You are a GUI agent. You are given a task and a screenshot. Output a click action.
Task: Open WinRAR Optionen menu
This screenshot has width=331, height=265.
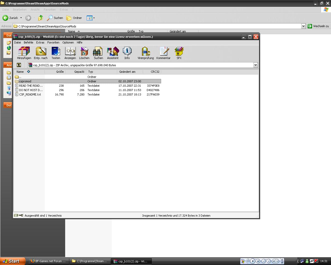pos(68,42)
